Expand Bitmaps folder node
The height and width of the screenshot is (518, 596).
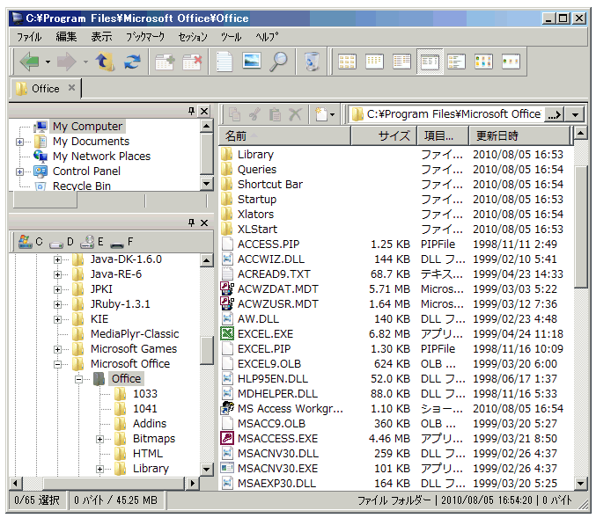(99, 439)
